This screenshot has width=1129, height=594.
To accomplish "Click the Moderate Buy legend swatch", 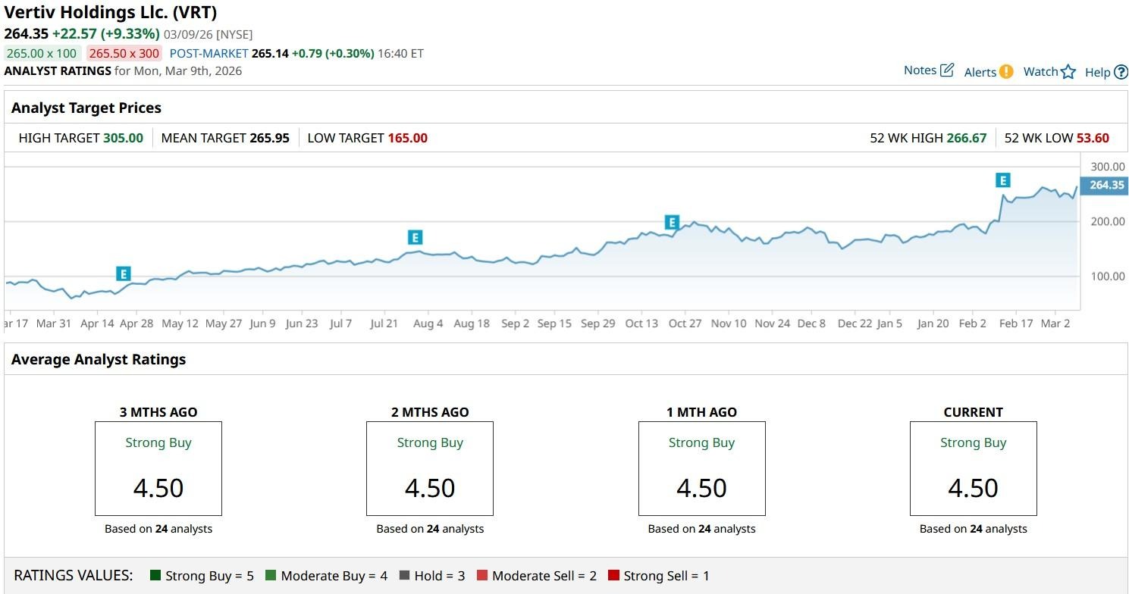I will 271,576.
